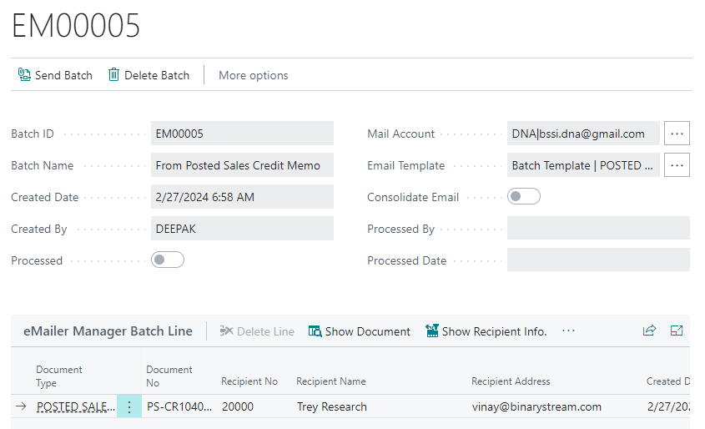This screenshot has width=705, height=429.
Task: Toggle the Consolidate Email switch
Action: coord(524,196)
